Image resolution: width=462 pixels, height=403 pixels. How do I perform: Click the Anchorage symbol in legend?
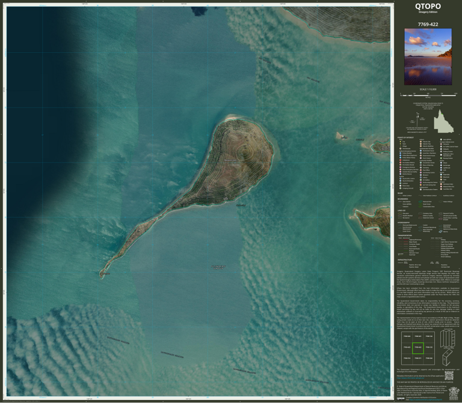[441, 165]
